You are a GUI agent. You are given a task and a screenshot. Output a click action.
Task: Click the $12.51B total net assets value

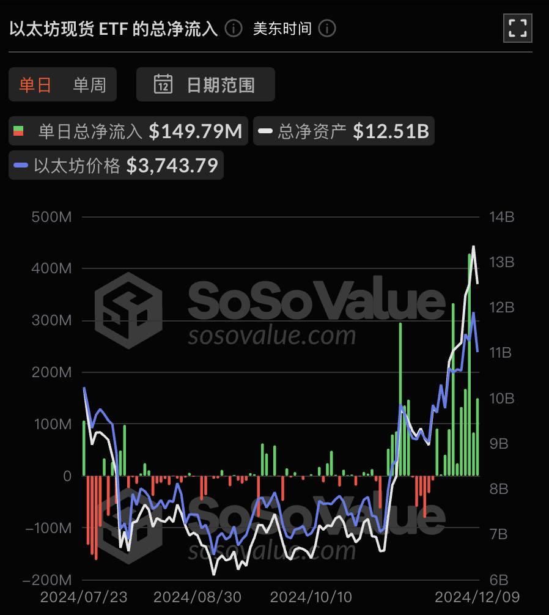[391, 131]
